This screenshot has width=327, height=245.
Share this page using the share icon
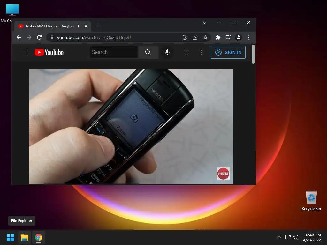click(x=195, y=37)
